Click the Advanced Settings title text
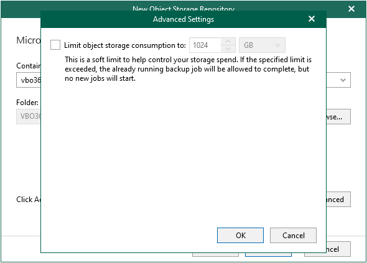The image size is (367, 263). (x=183, y=19)
